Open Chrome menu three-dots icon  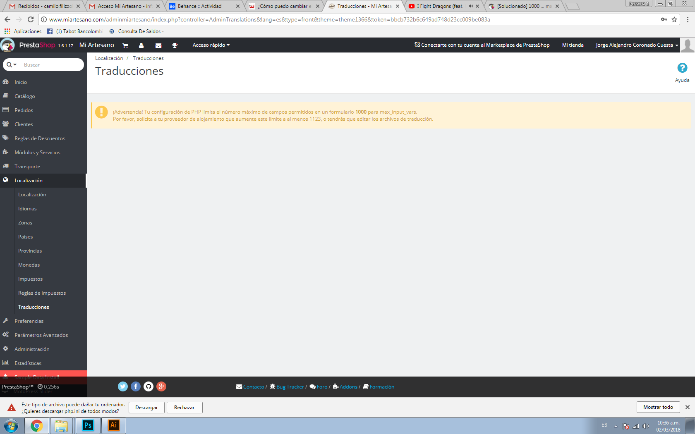pos(688,19)
